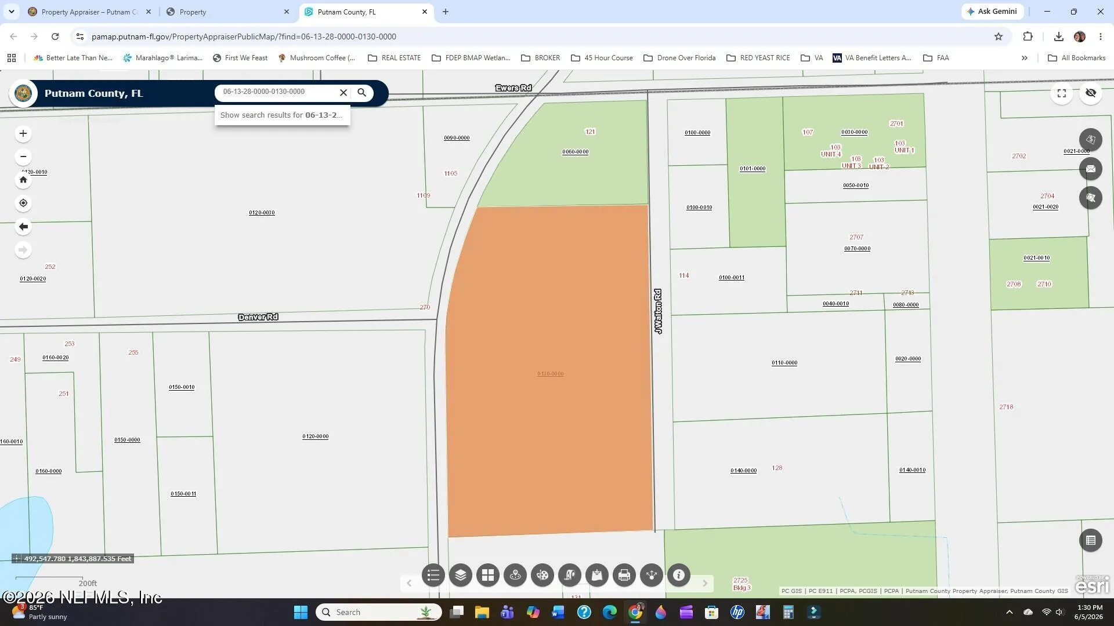
Task: Open File Explorer from the taskbar
Action: (482, 612)
